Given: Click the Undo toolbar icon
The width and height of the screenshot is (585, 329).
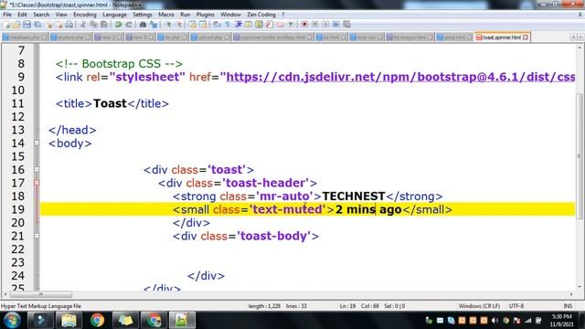Looking at the screenshot, I should coord(118,25).
